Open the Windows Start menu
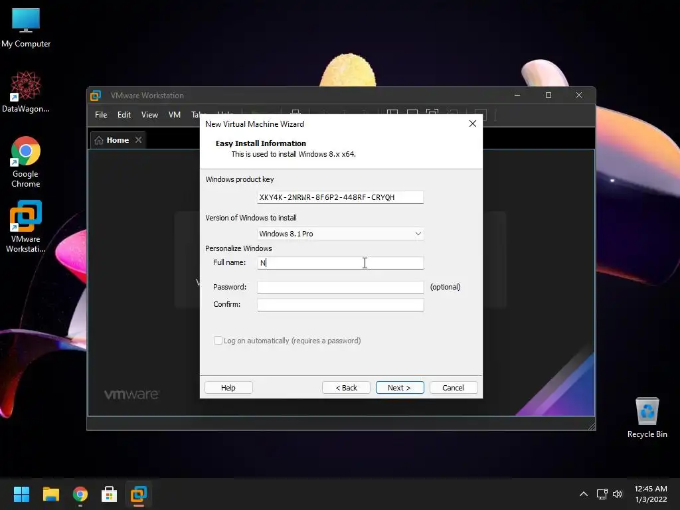Viewport: 680px width, 510px height. [x=21, y=494]
